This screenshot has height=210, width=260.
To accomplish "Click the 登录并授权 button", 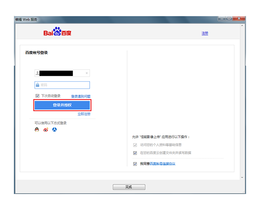I will [x=62, y=105].
